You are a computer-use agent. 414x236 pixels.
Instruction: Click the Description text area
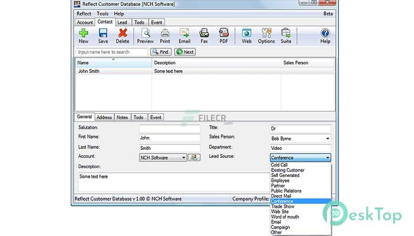click(174, 182)
